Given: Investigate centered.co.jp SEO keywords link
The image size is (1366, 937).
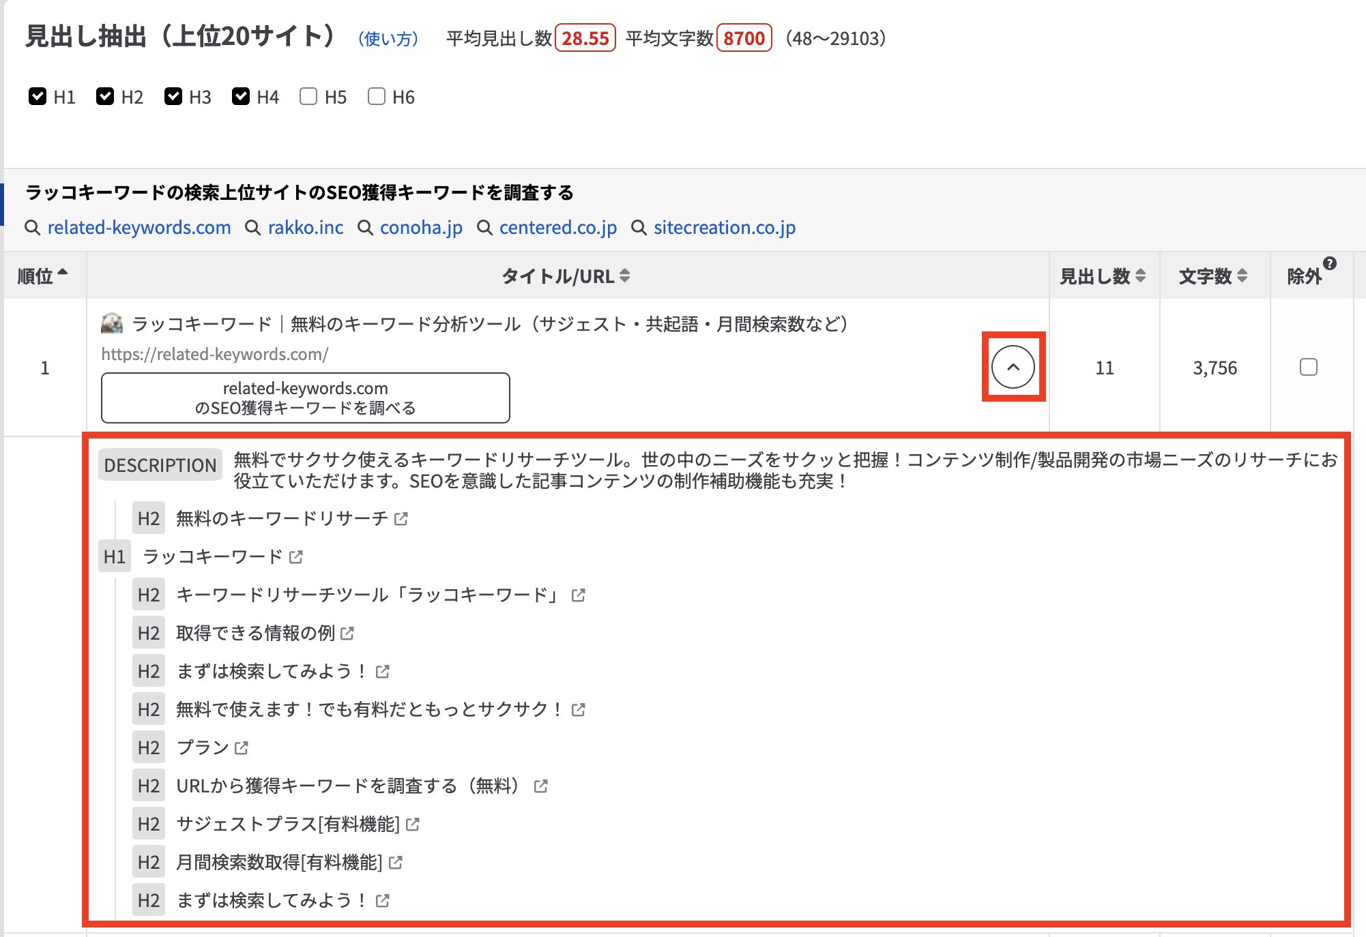Looking at the screenshot, I should point(558,228).
